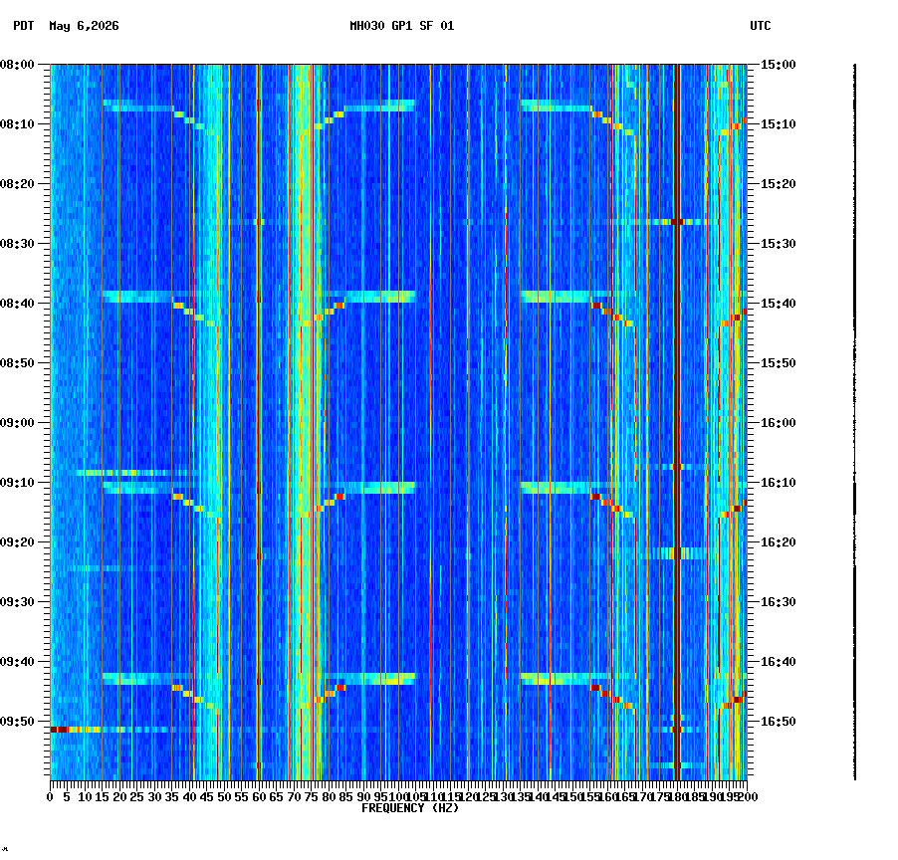Click the 09:30 PDT time label
Viewport: 898px width, 860px height.
click(x=17, y=602)
